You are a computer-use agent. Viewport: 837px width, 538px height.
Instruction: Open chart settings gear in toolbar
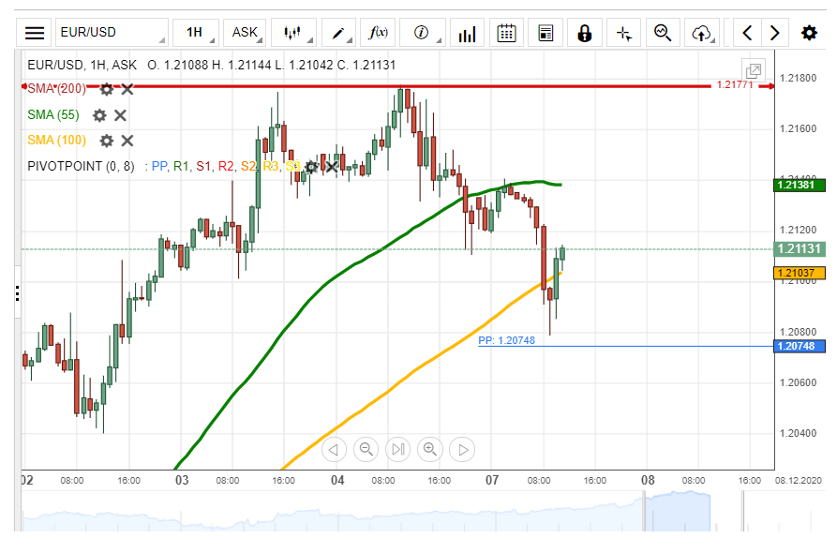click(x=809, y=33)
